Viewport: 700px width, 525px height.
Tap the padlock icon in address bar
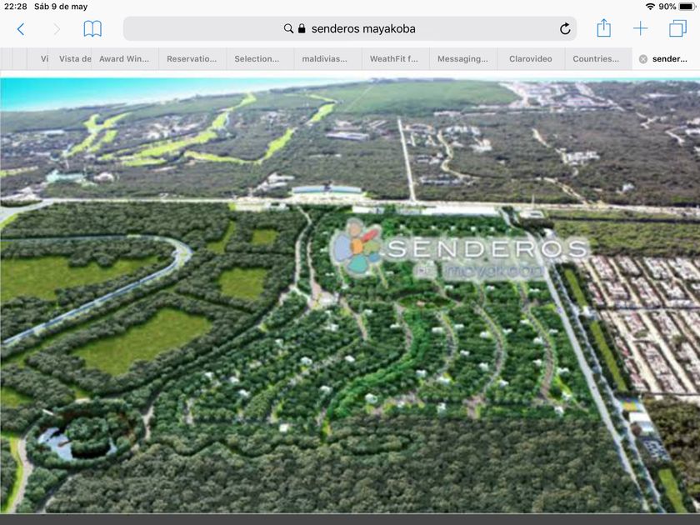[302, 28]
